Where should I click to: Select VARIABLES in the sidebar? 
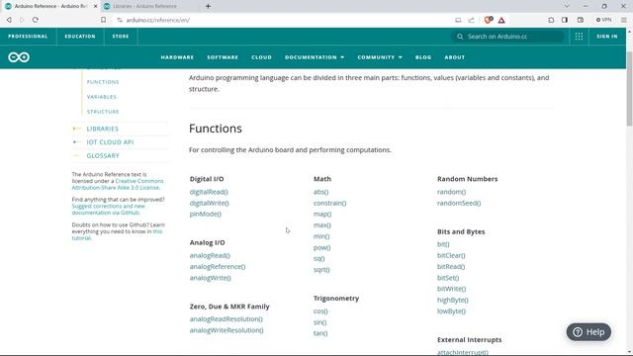(x=101, y=97)
